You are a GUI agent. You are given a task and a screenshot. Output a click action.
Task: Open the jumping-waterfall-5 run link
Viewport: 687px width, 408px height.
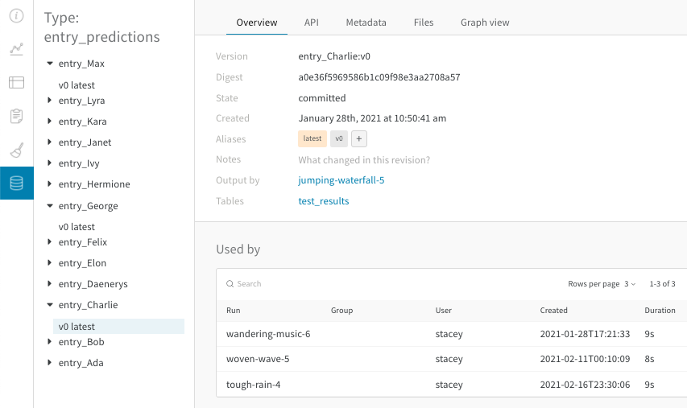341,180
